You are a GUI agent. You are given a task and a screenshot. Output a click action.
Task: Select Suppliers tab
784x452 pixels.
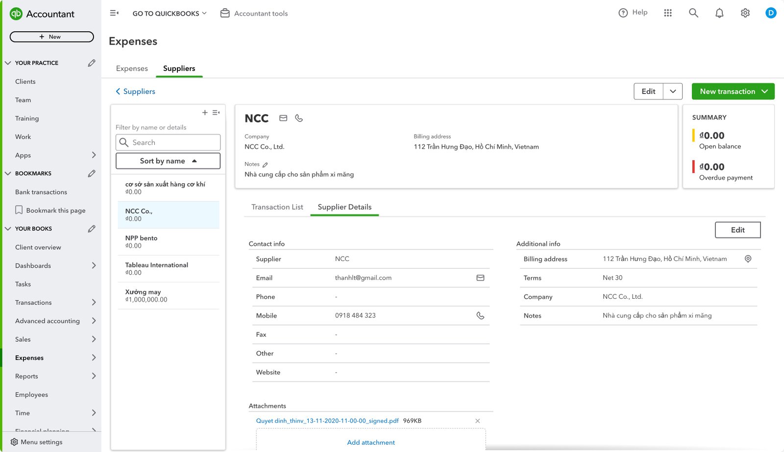click(x=179, y=69)
